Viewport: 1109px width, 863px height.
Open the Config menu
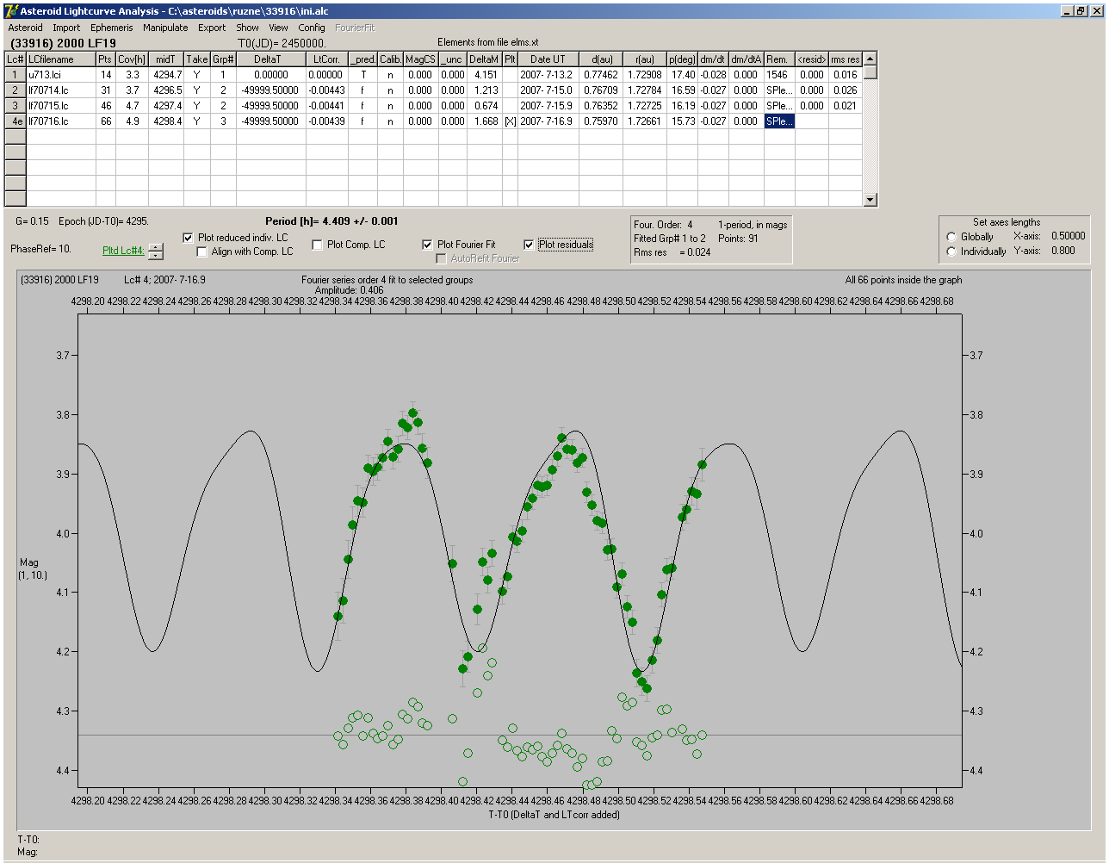[x=312, y=28]
